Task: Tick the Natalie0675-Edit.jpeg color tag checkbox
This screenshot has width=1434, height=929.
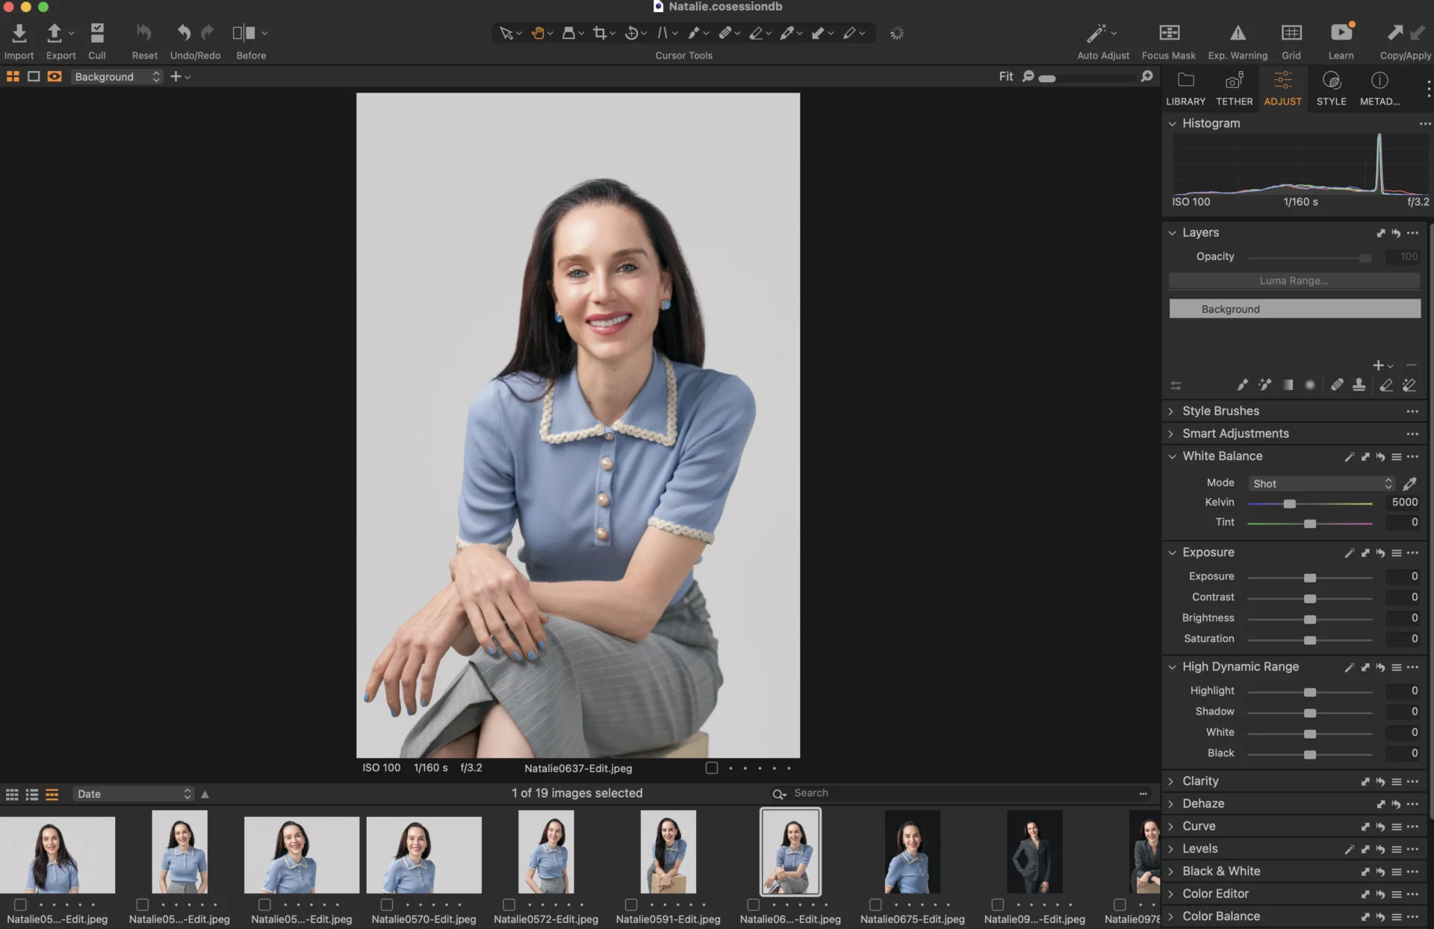Action: pyautogui.click(x=875, y=904)
